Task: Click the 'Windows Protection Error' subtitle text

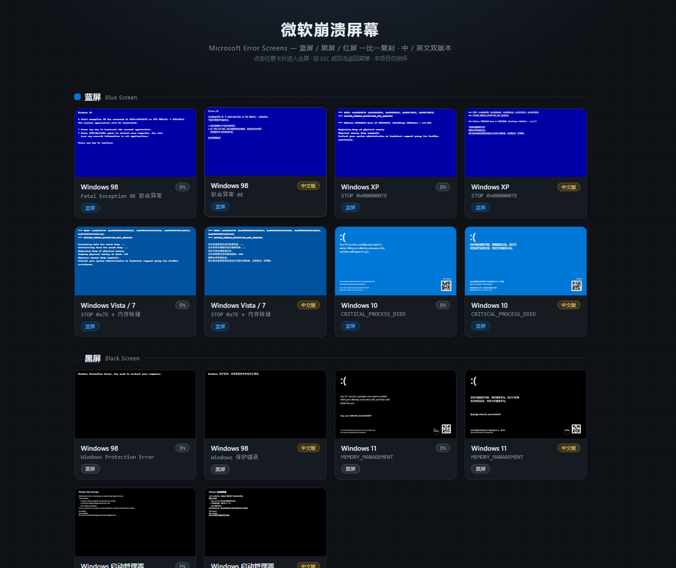Action: point(118,457)
